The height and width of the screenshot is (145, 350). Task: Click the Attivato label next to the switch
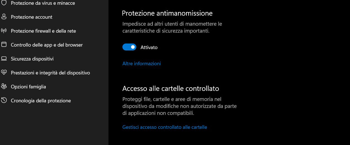pyautogui.click(x=149, y=47)
